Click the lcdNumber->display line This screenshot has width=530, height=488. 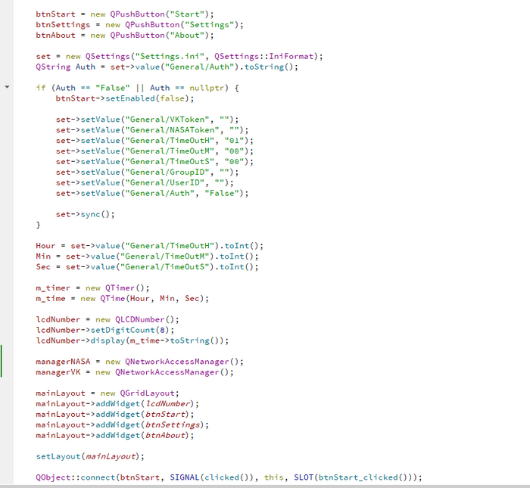pyautogui.click(x=132, y=340)
